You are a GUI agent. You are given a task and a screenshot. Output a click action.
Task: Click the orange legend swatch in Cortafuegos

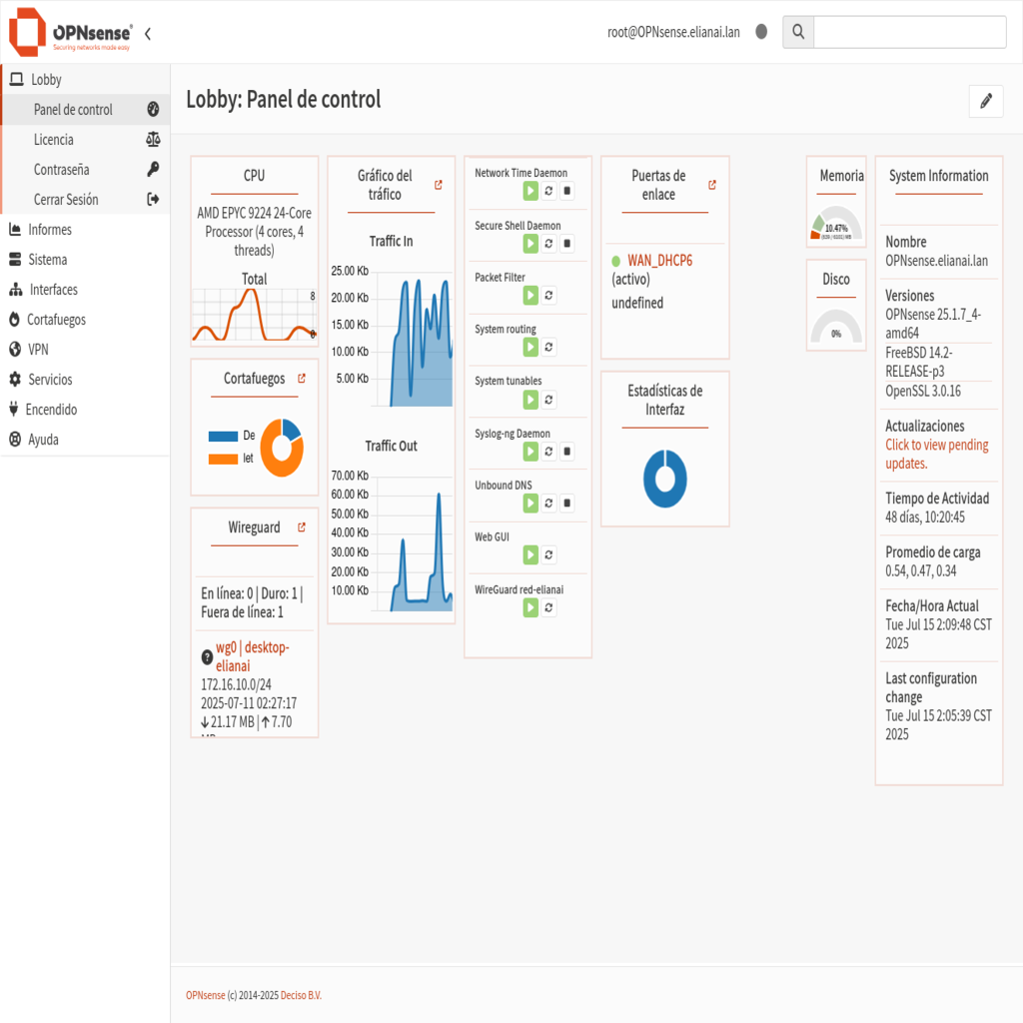[x=223, y=459]
